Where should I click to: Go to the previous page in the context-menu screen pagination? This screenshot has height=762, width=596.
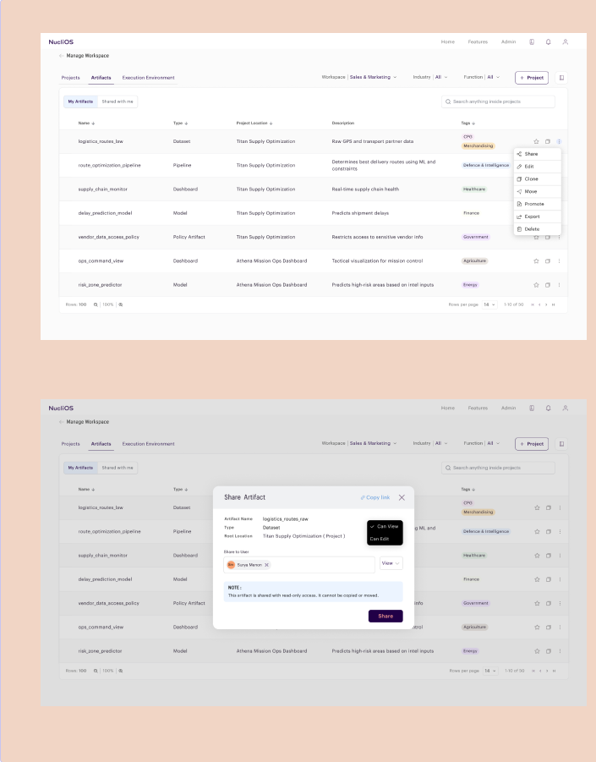[539, 304]
